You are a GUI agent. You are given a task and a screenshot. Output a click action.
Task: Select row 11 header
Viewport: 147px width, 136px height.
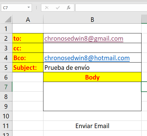[x=6, y=126]
